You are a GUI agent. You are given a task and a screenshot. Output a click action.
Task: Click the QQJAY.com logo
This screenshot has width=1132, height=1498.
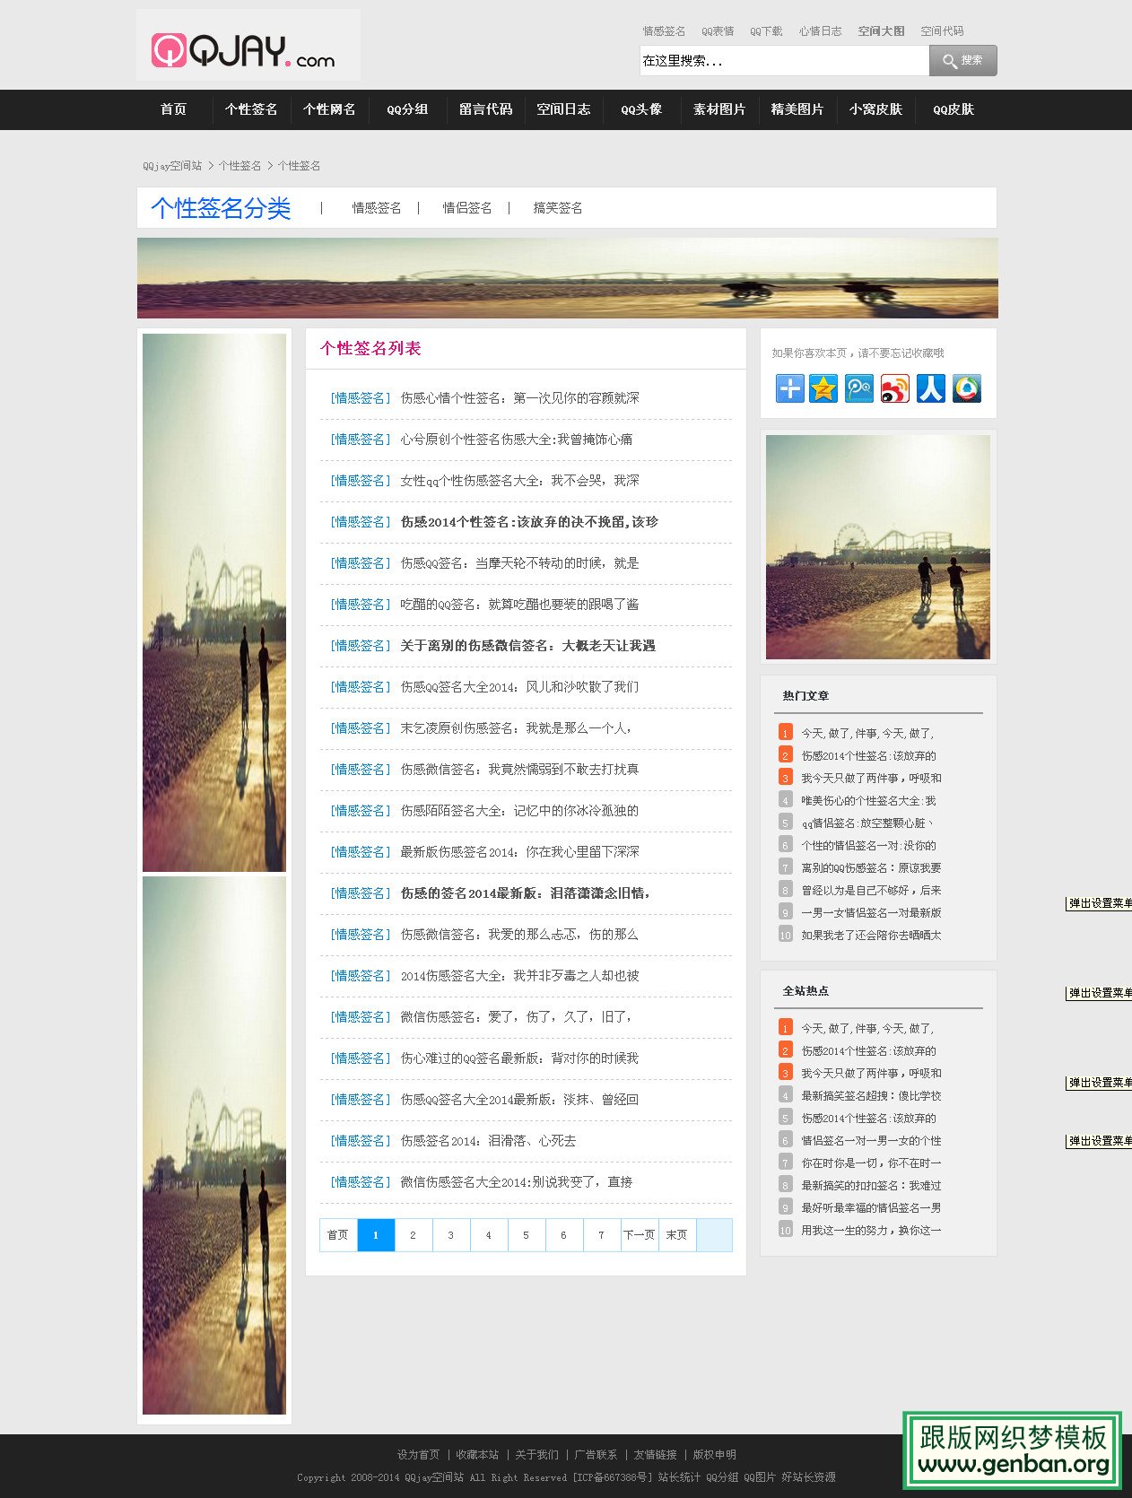(248, 46)
